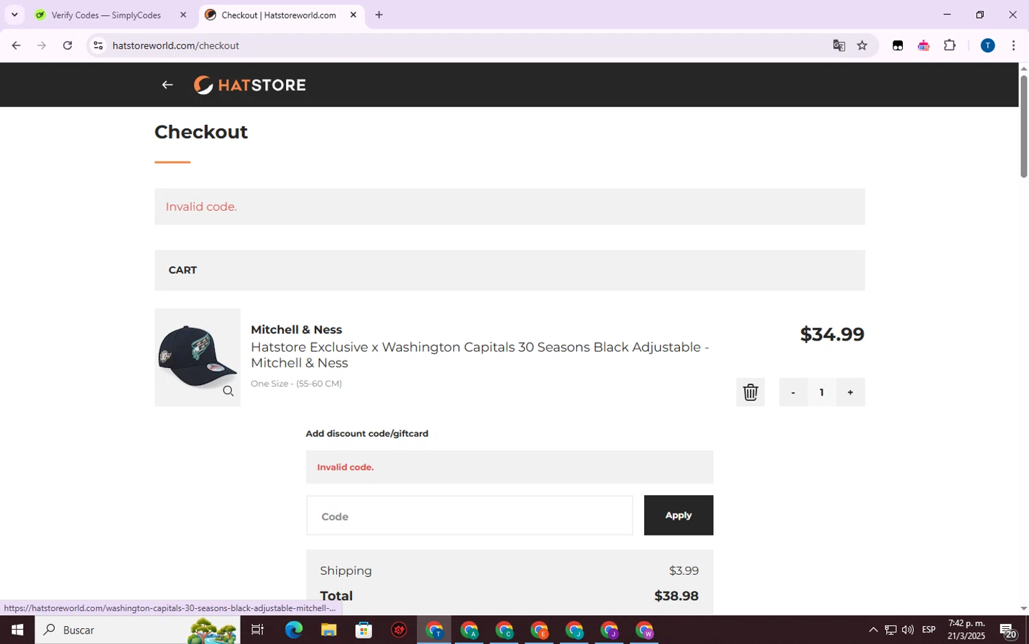
Task: Decrease quantity with the minus button
Action: coord(793,392)
